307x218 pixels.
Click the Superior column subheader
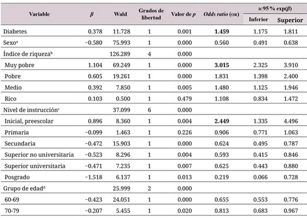[290, 20]
